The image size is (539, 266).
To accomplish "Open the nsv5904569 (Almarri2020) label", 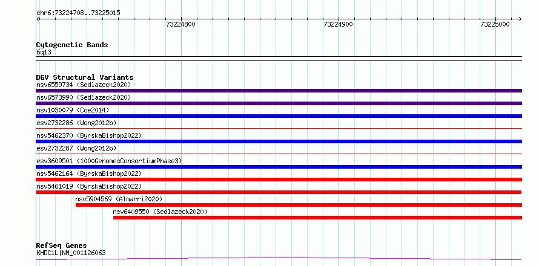I will pos(119,199).
